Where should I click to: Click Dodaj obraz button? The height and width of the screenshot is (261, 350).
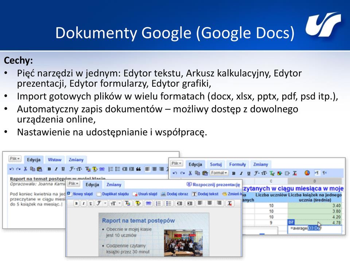point(175,194)
